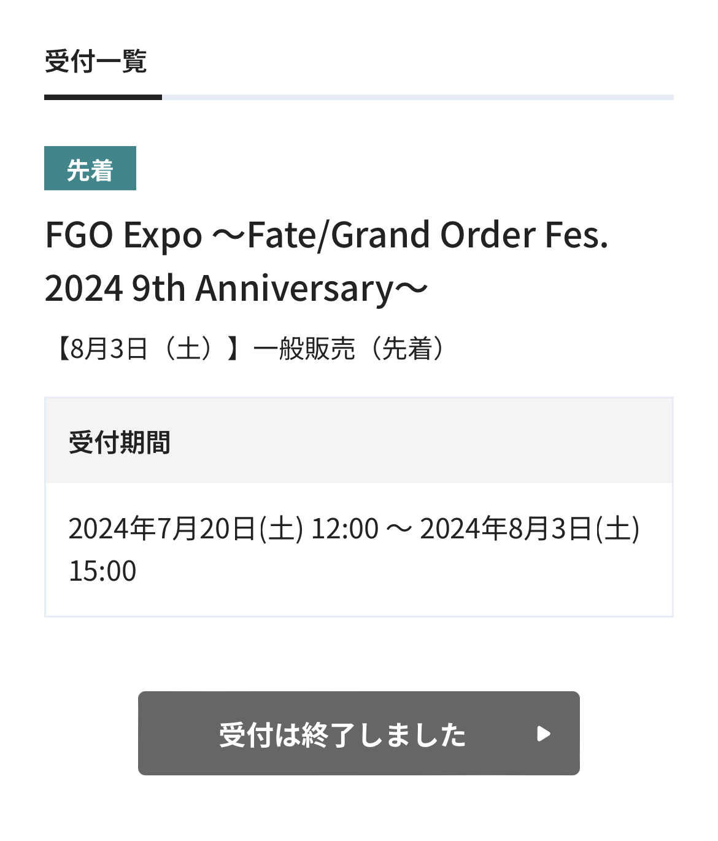Click the end date 2024年8月3日(土)
This screenshot has width=718, height=841.
click(529, 529)
